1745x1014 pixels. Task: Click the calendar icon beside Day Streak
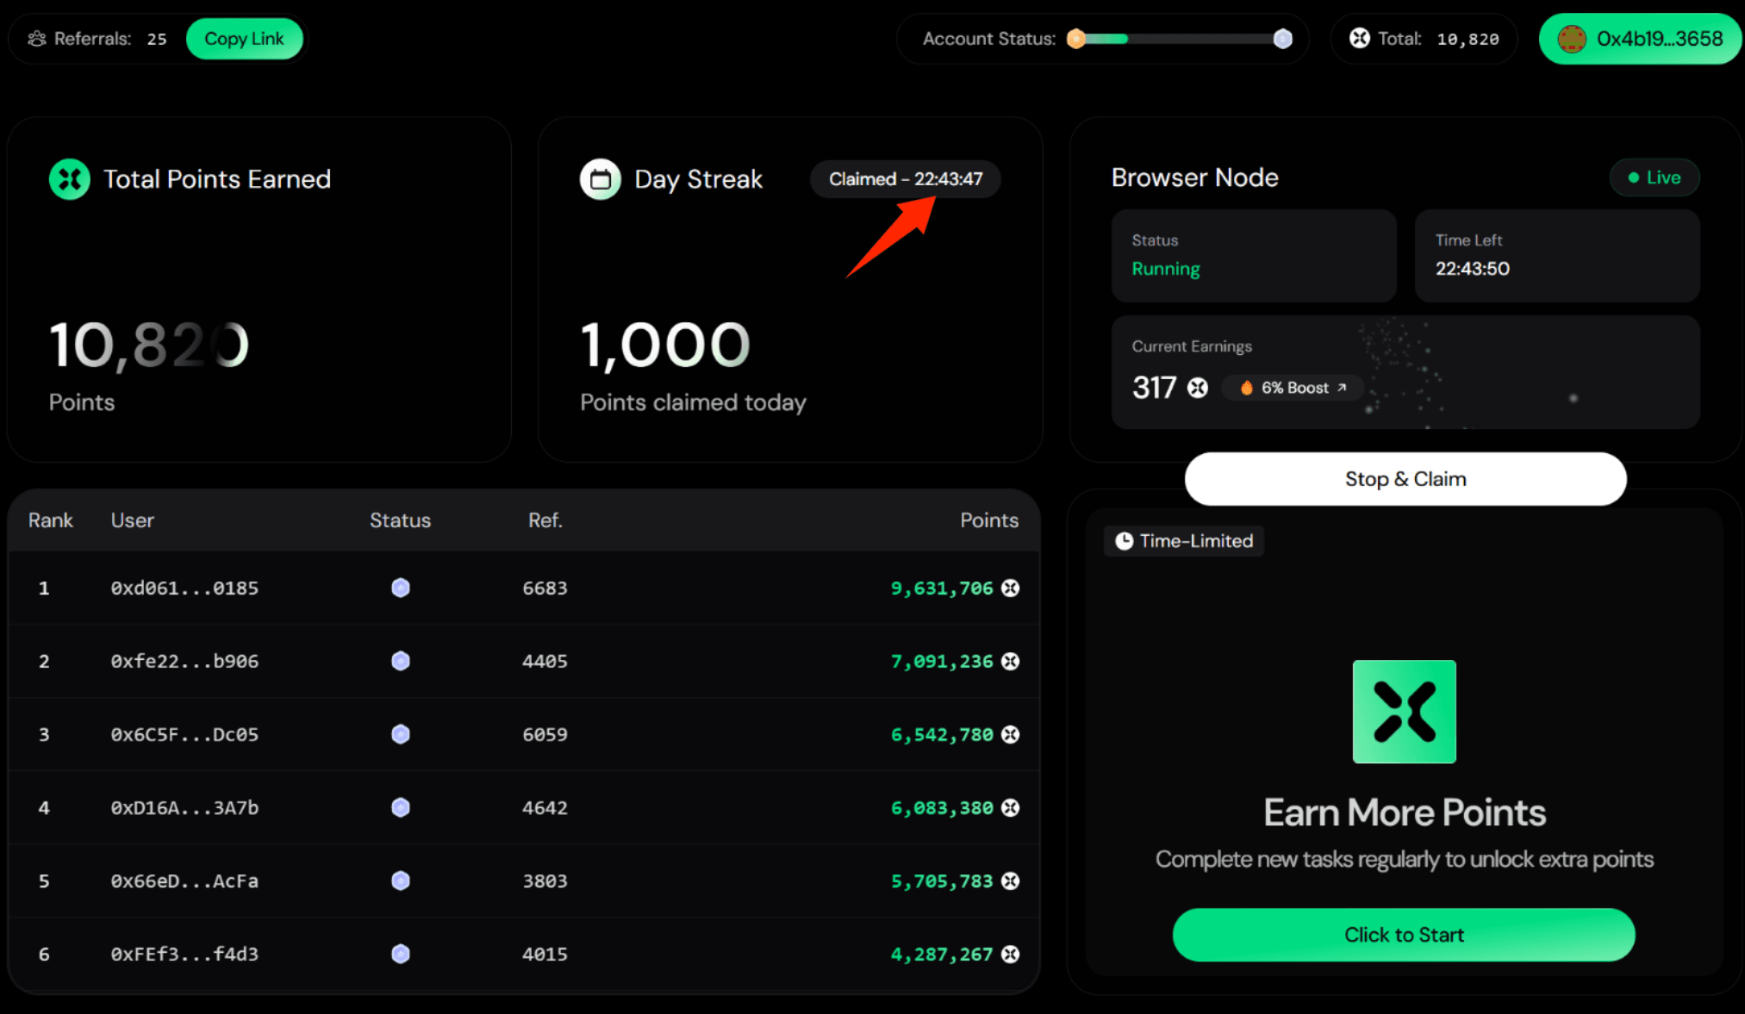tap(600, 179)
